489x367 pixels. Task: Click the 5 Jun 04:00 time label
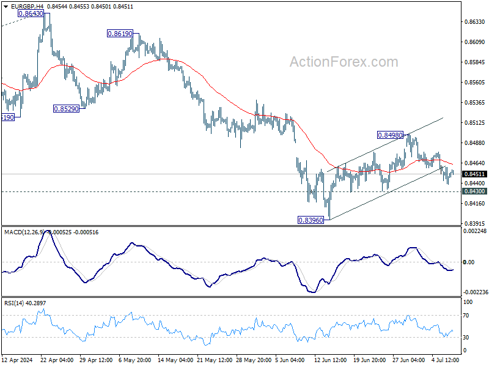pyautogui.click(x=290, y=360)
